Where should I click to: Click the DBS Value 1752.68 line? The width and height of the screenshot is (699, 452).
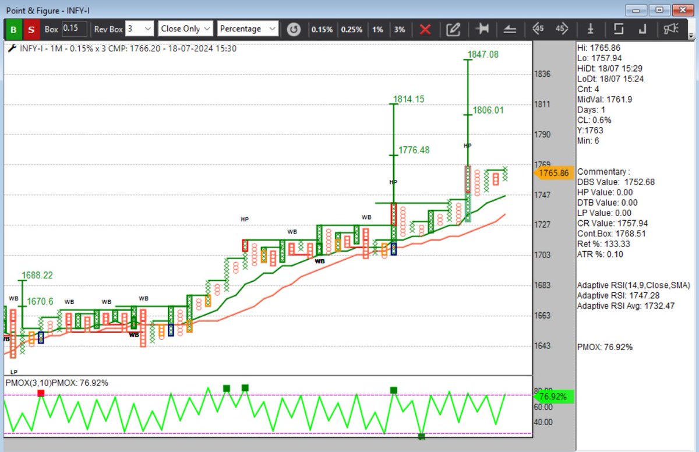616,182
